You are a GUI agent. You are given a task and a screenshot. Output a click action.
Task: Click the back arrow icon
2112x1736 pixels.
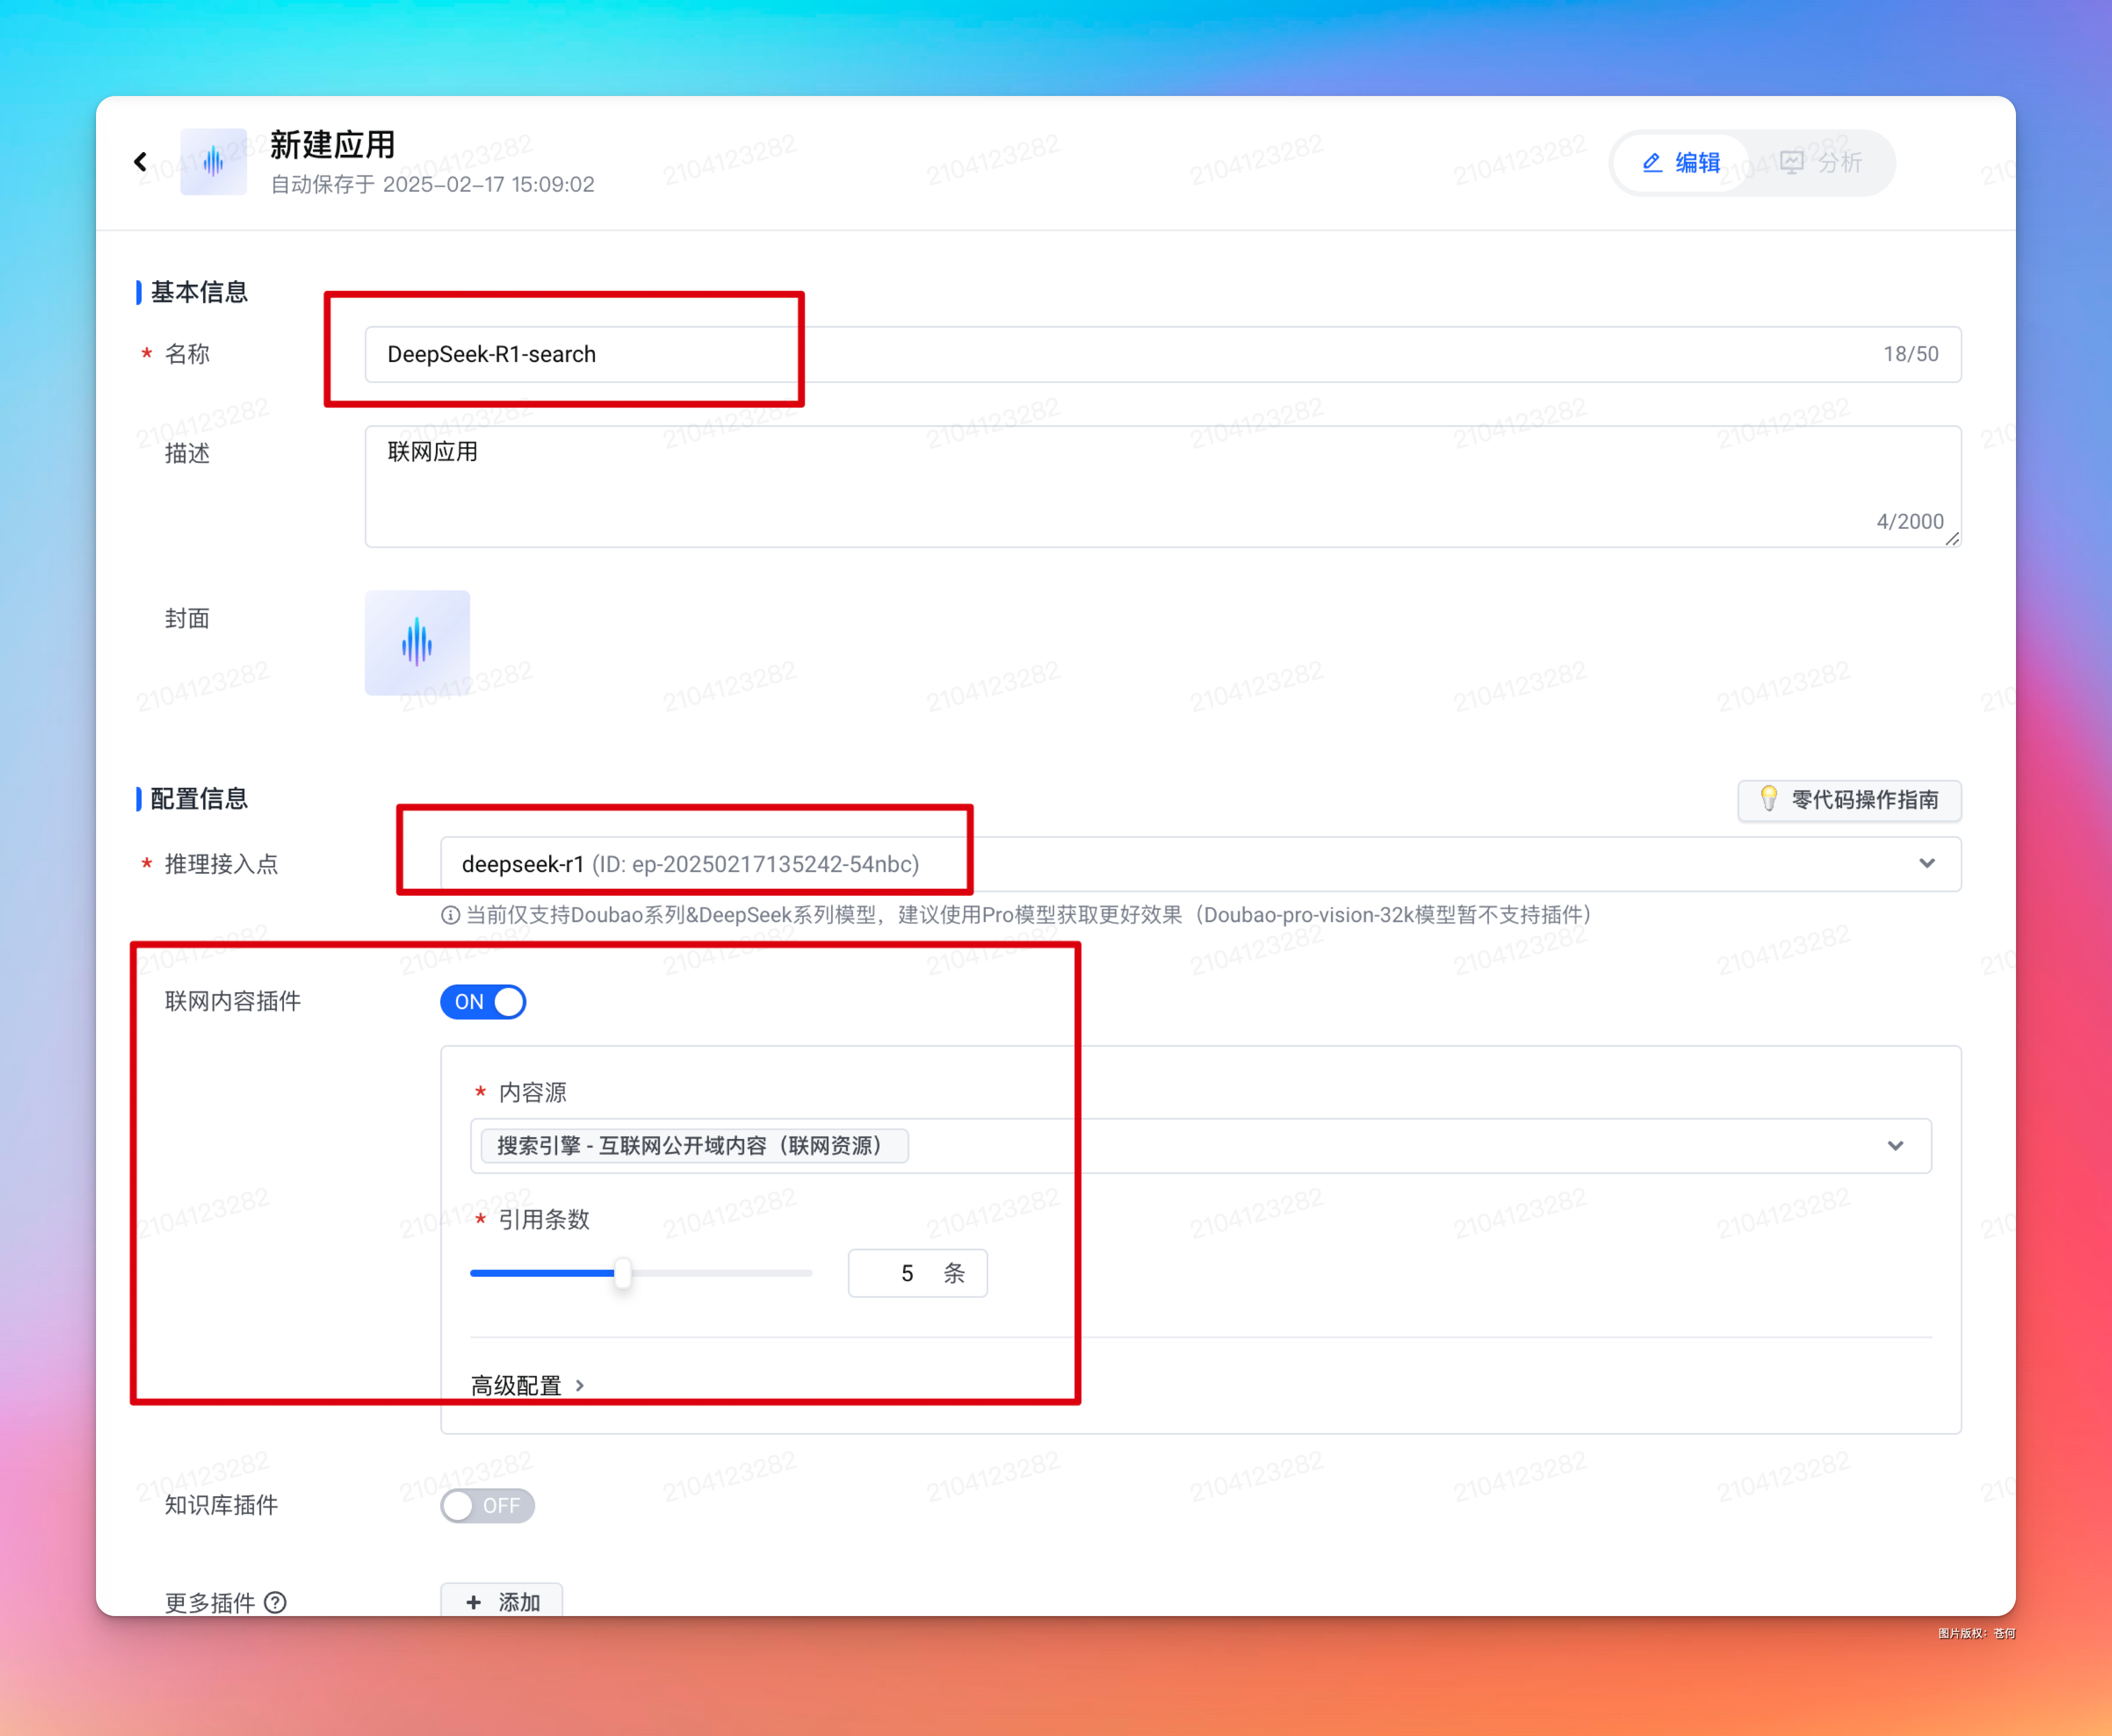coord(140,162)
